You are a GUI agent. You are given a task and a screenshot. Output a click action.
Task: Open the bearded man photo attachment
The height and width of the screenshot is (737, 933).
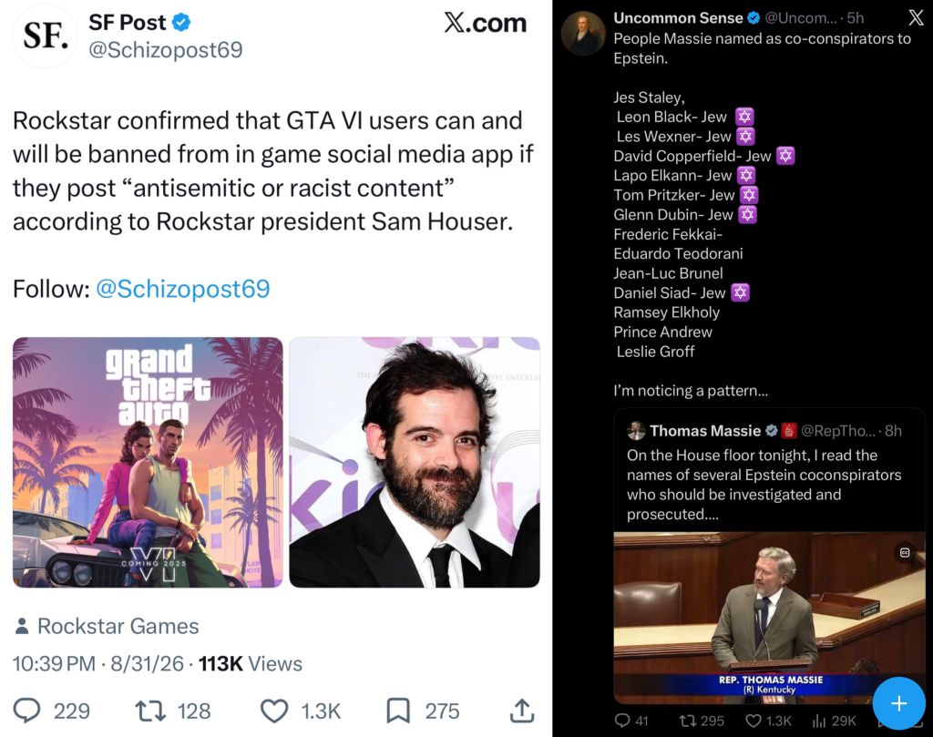[415, 462]
